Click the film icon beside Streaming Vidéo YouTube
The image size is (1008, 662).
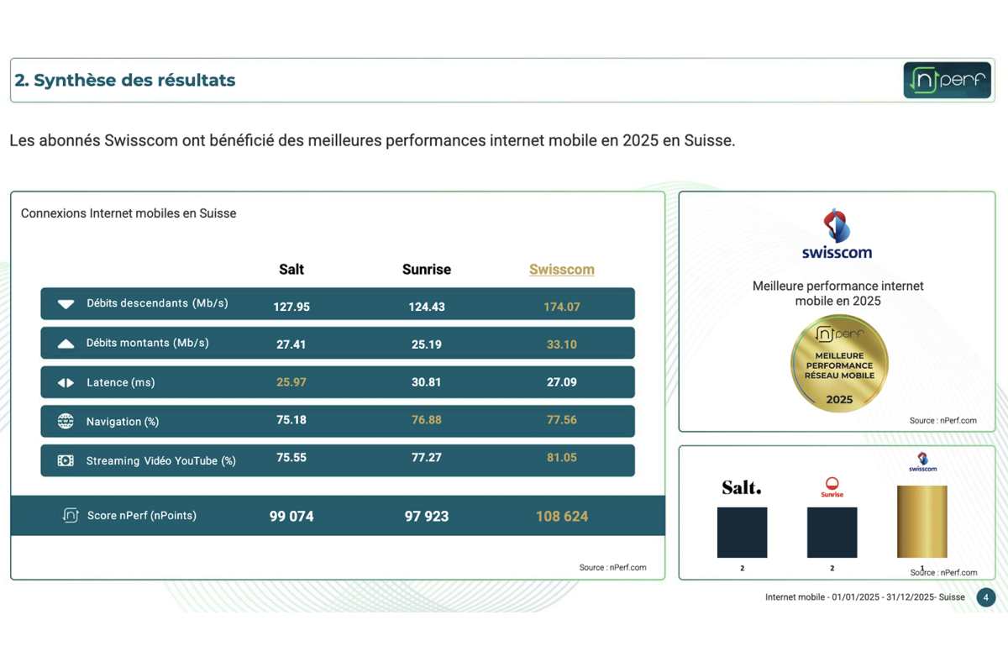[x=66, y=460]
